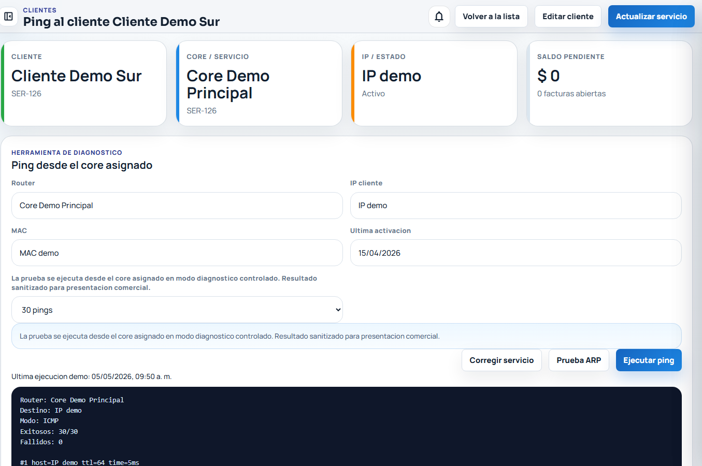Click the IP cliente field
The width and height of the screenshot is (702, 466).
pos(516,206)
